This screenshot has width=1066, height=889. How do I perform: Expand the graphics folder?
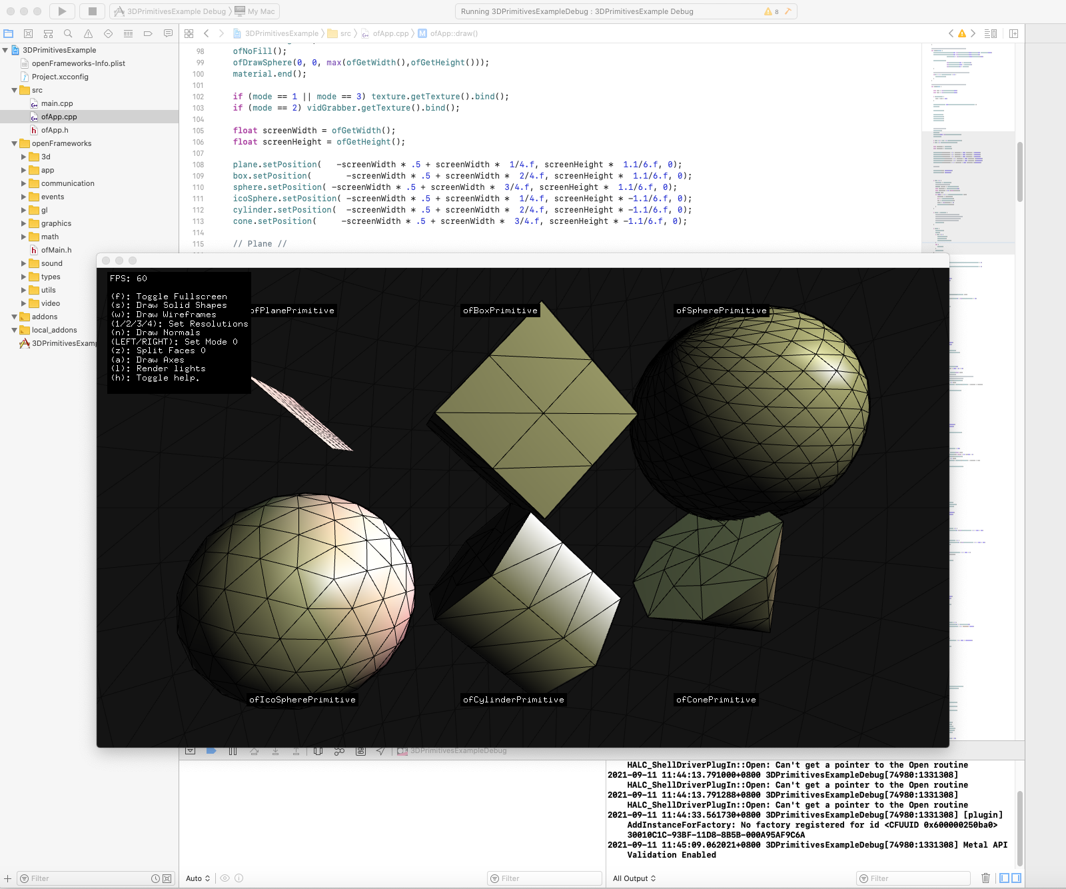[x=24, y=223]
